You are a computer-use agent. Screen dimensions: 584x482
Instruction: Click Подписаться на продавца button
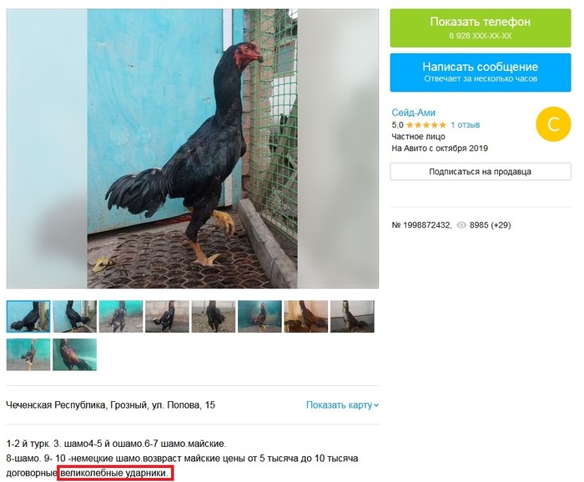point(480,172)
